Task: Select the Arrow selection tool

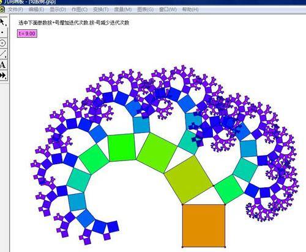Action: (x=3, y=22)
